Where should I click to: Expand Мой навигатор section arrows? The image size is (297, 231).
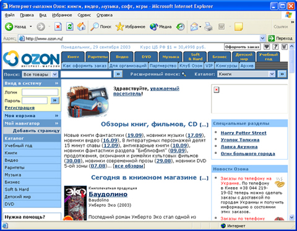[x=56, y=123]
